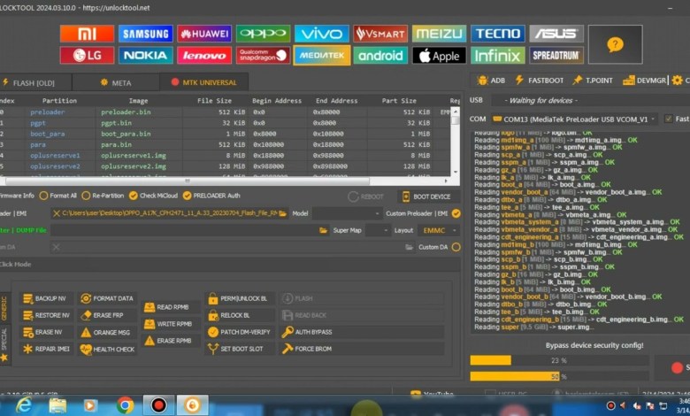Select the Nokia brand icon
Screen dimensions: 690x416
[x=146, y=56]
